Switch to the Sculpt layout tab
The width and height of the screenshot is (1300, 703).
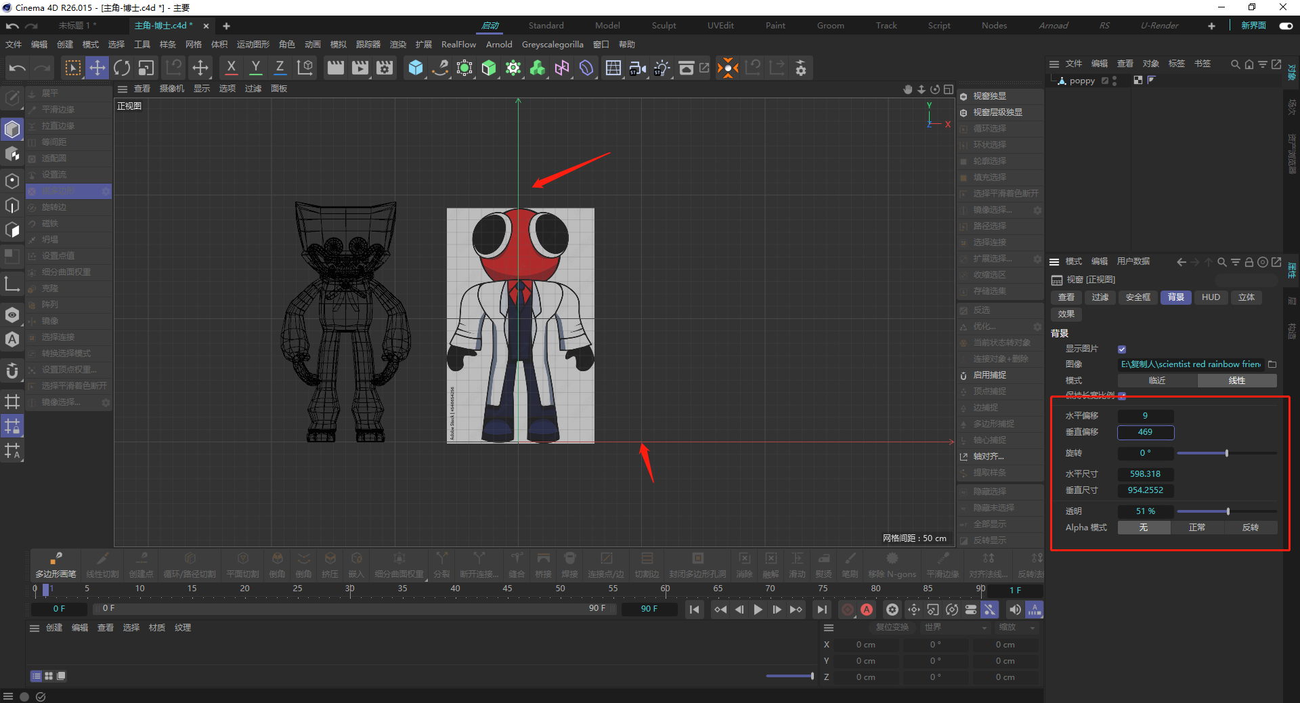pyautogui.click(x=664, y=26)
